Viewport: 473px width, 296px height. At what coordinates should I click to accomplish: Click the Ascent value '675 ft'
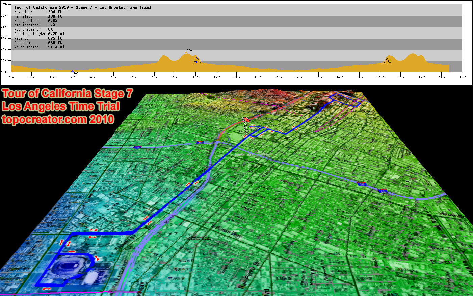point(55,38)
